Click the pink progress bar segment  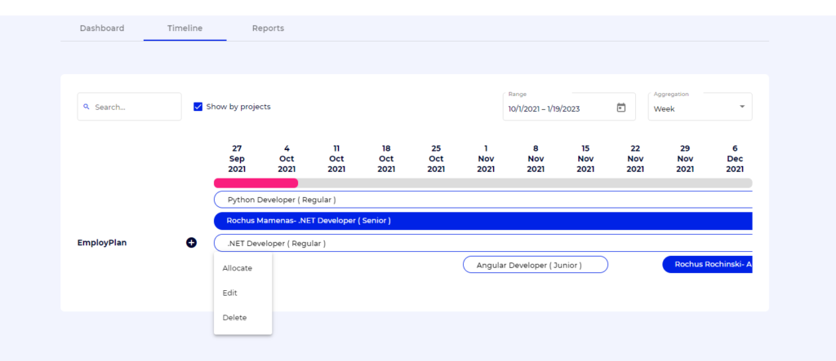click(x=256, y=183)
